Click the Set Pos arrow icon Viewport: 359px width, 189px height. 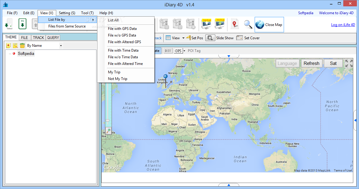188,38
